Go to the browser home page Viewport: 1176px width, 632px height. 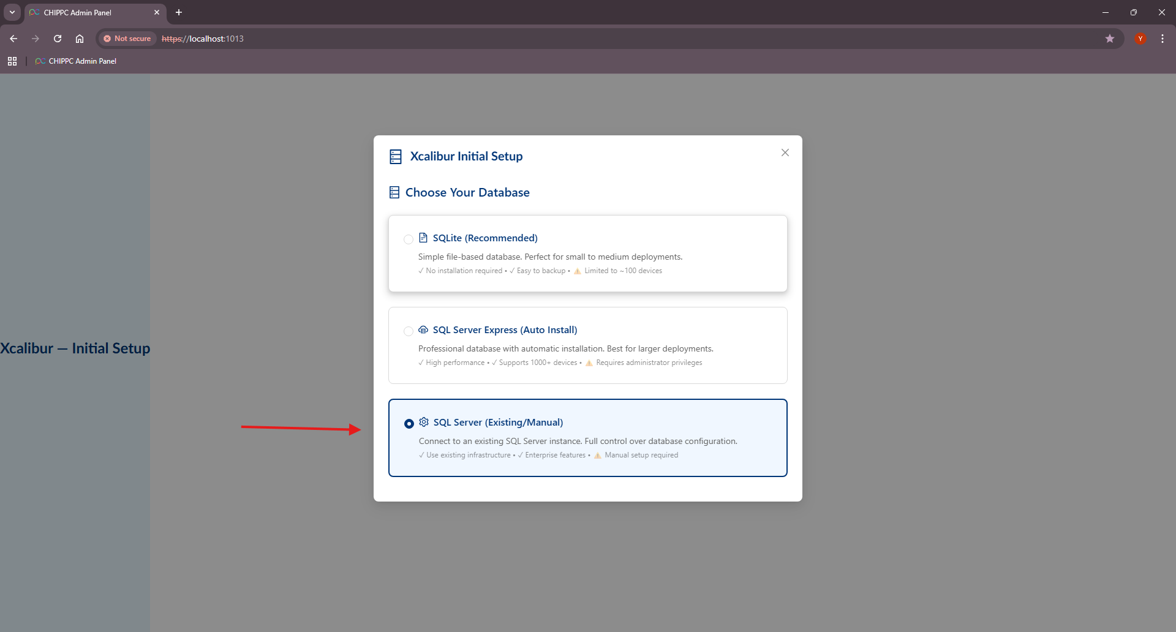(x=80, y=39)
